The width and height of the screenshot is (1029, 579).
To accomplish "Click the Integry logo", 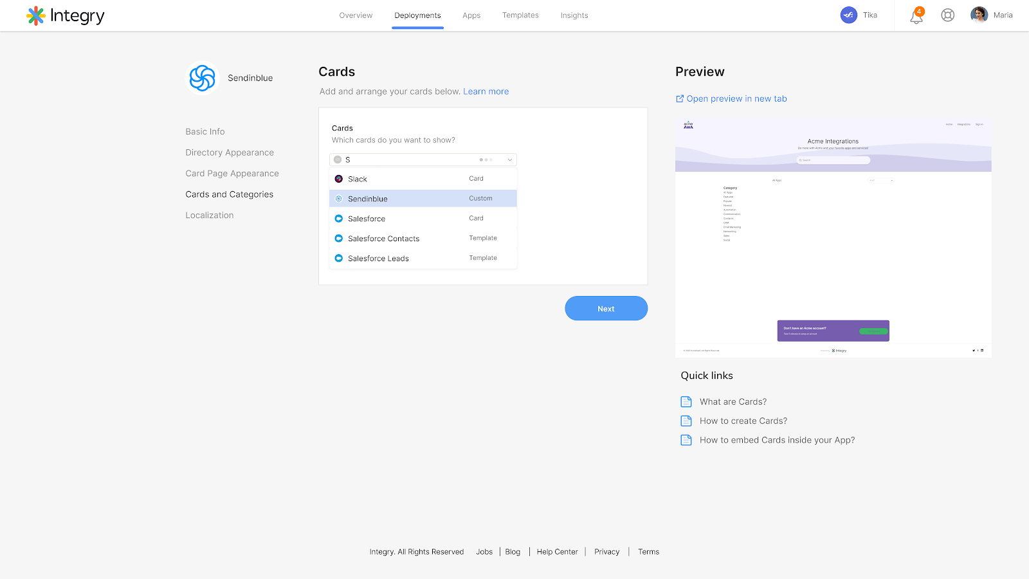I will click(x=65, y=15).
